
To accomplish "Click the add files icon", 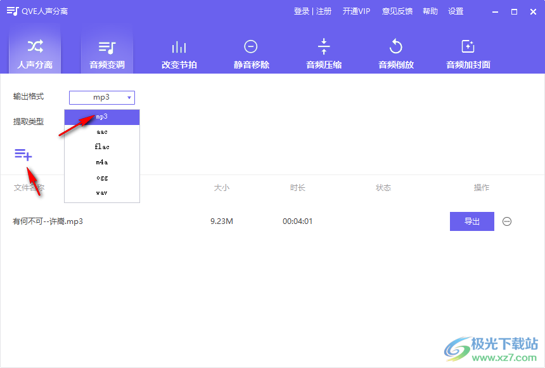I will tap(23, 154).
